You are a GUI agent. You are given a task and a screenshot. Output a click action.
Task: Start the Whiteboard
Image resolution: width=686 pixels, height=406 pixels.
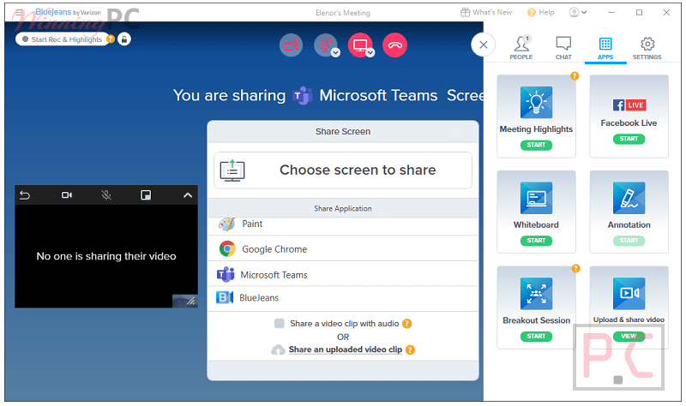coord(537,241)
